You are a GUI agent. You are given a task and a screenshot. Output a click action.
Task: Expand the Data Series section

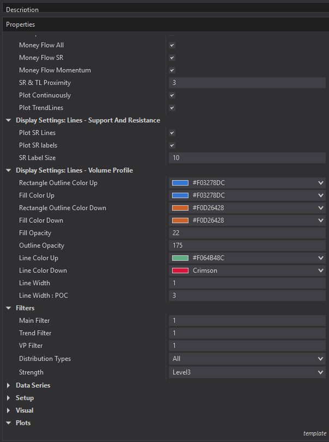click(9, 385)
